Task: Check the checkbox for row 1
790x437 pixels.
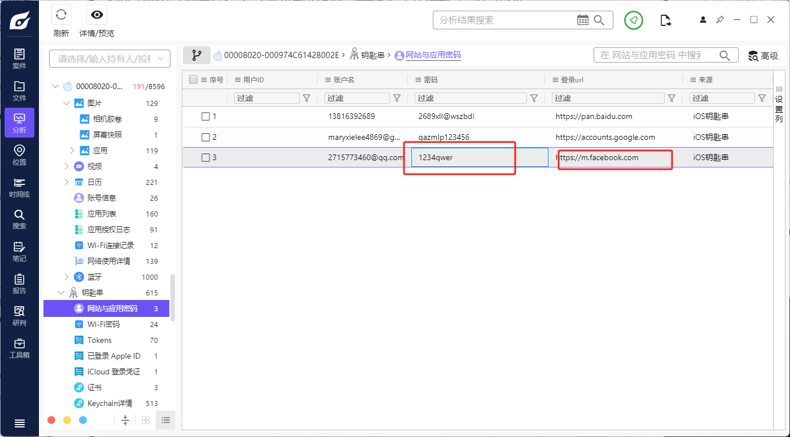Action: coord(206,117)
